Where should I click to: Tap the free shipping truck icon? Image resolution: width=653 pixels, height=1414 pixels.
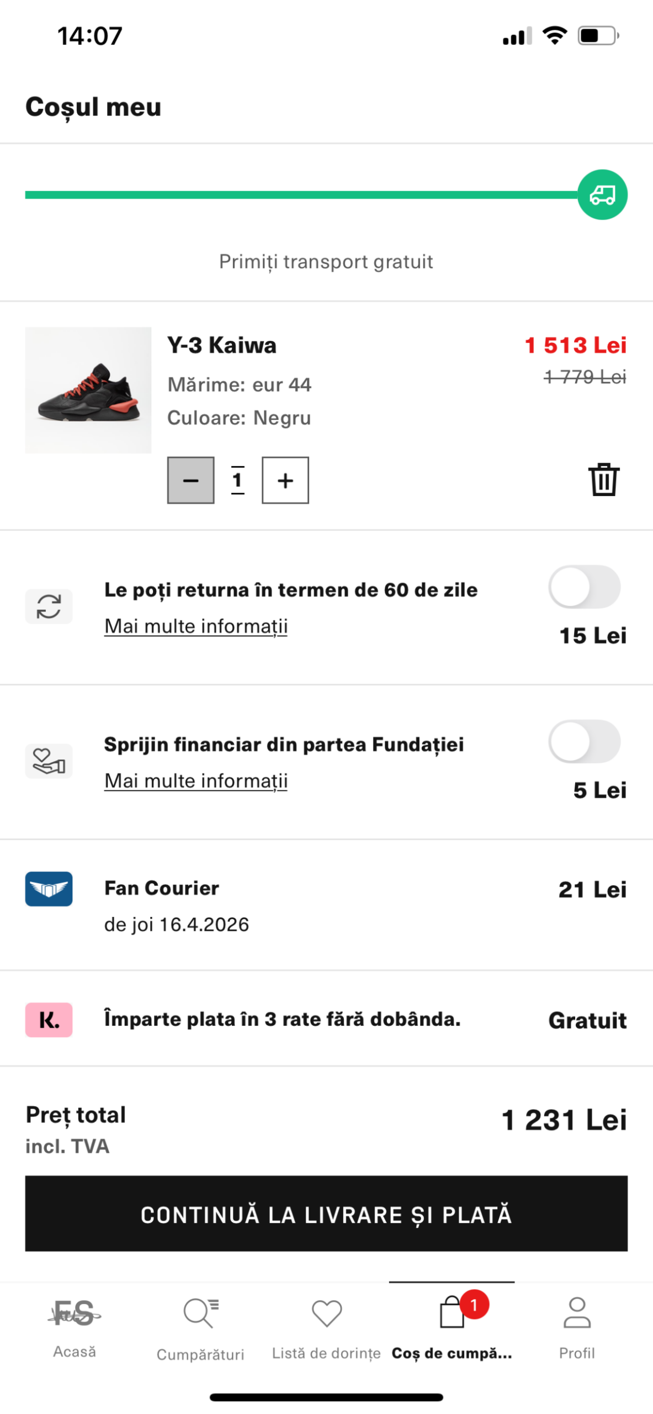tap(602, 194)
